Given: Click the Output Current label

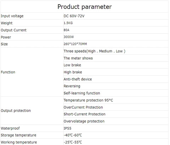Looking at the screenshot, I should (13, 30).
